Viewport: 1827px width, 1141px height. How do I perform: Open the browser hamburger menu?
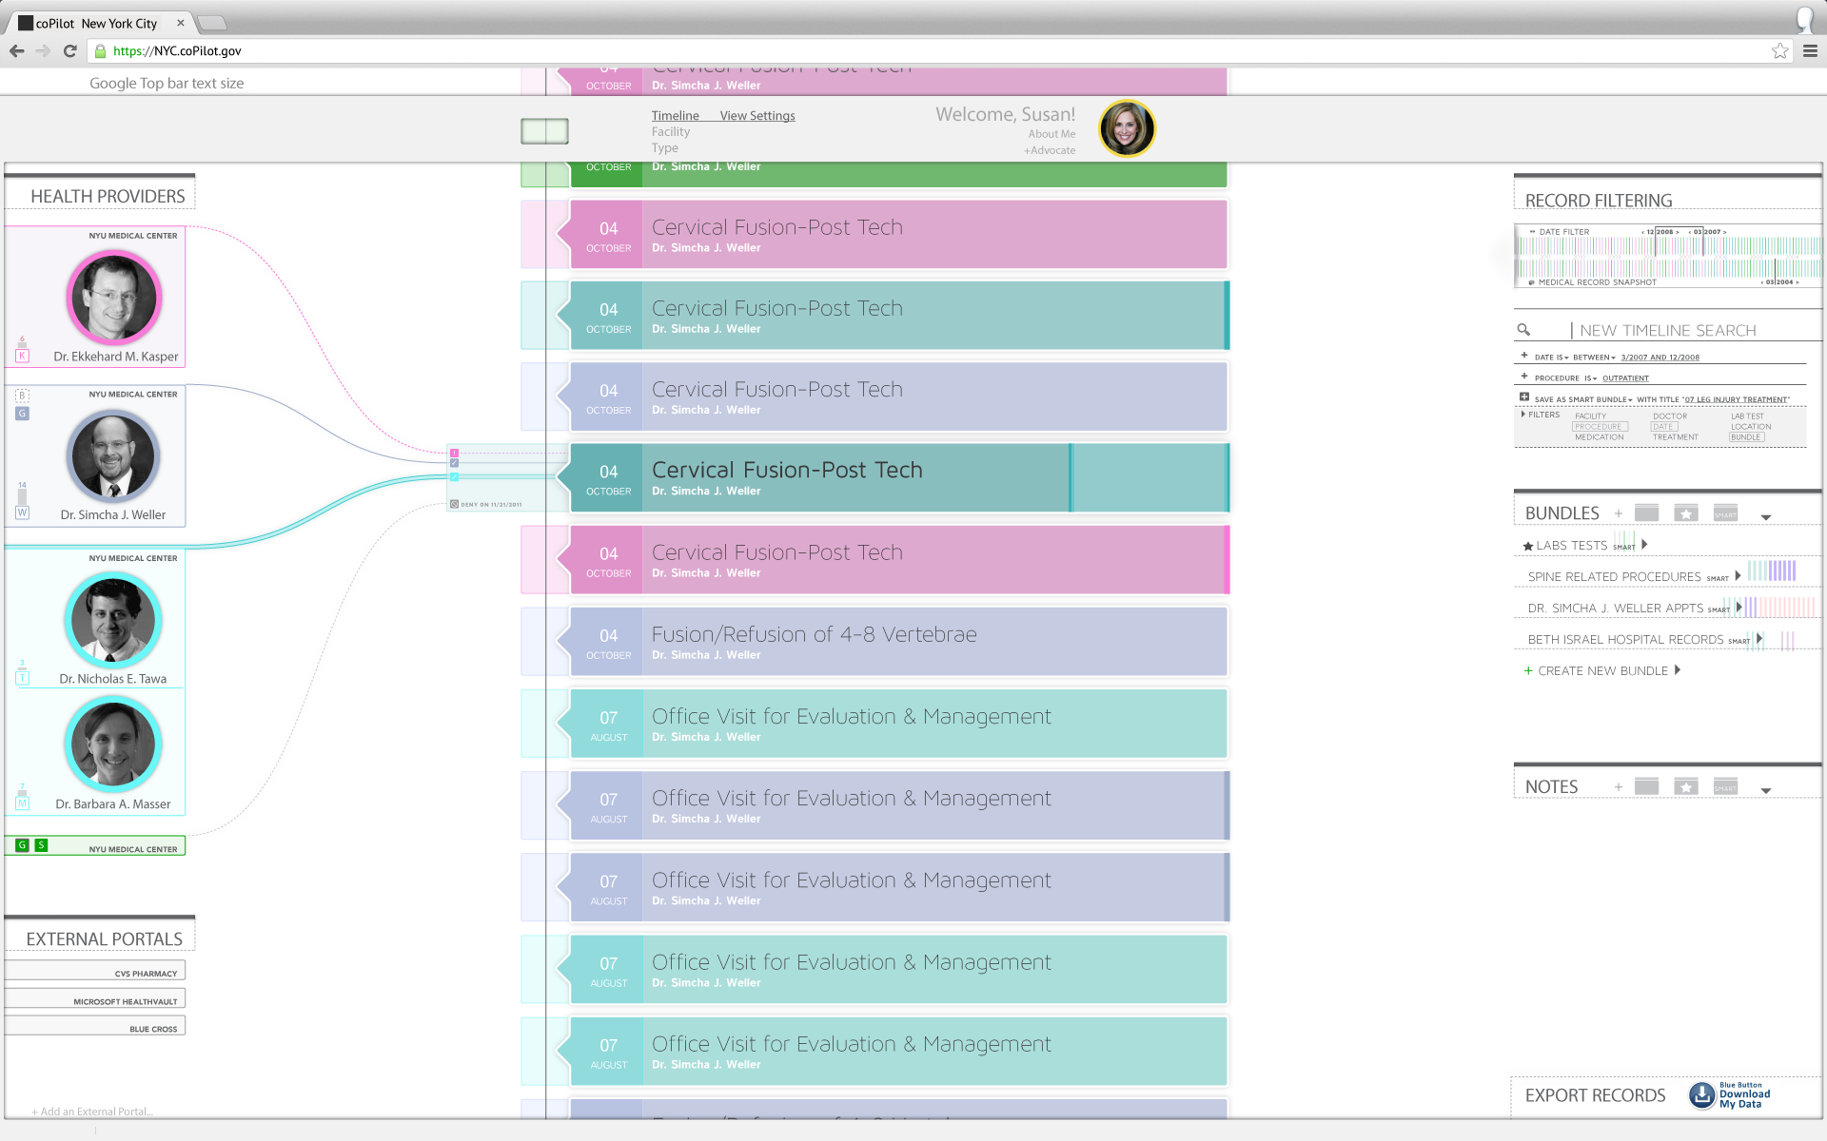point(1810,51)
